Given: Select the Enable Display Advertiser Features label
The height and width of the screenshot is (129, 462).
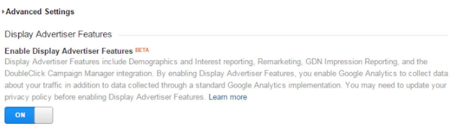Looking at the screenshot, I should click(x=69, y=51).
